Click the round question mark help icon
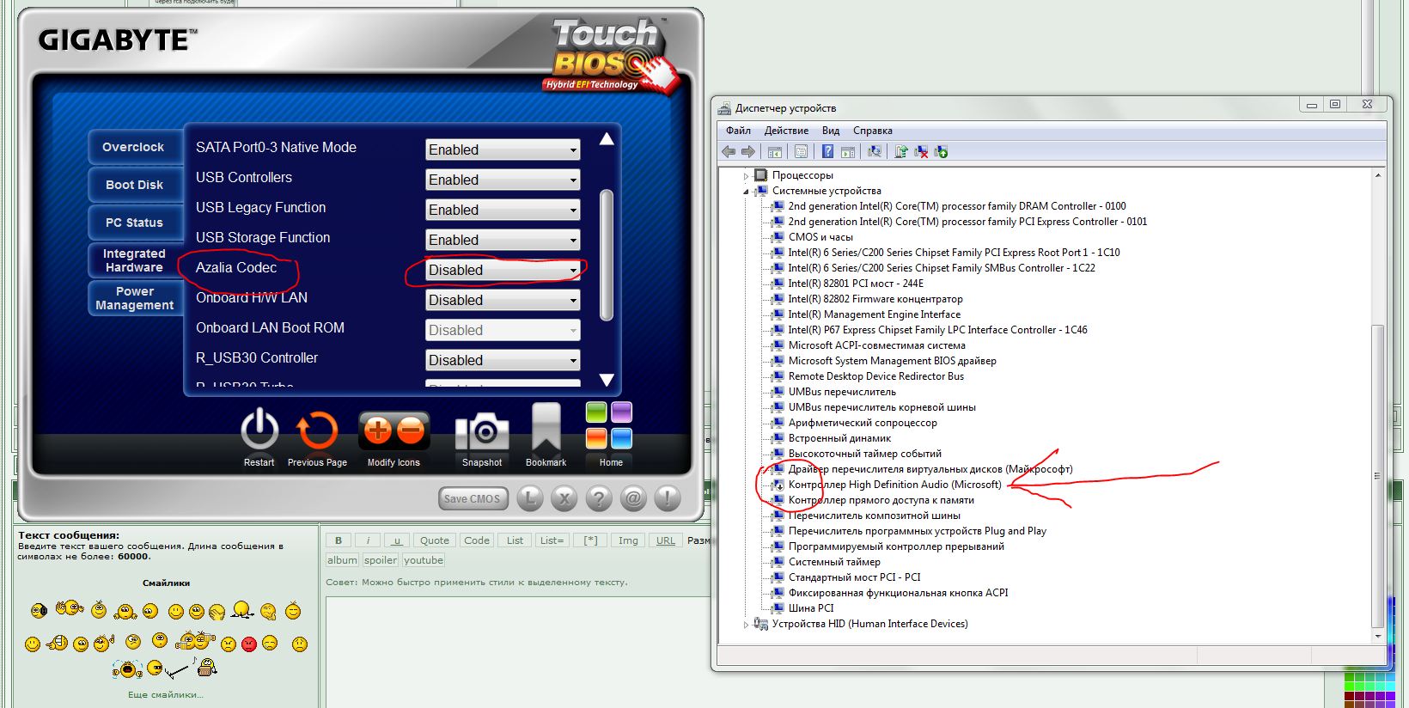This screenshot has height=708, width=1409. point(598,498)
